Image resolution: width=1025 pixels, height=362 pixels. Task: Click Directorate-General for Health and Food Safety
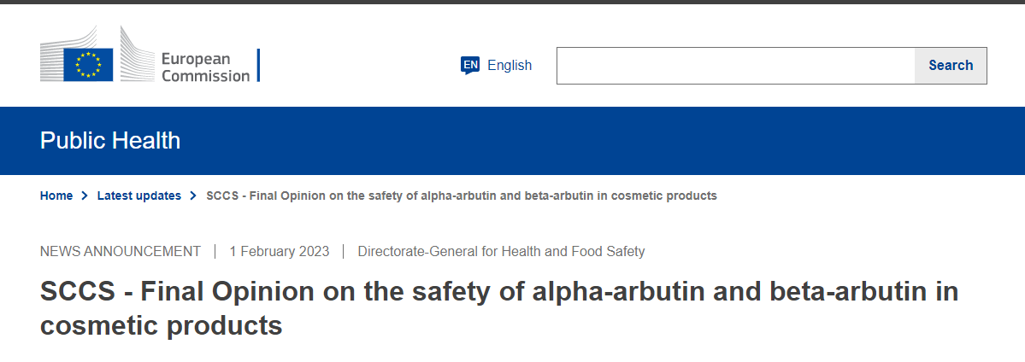click(x=501, y=251)
